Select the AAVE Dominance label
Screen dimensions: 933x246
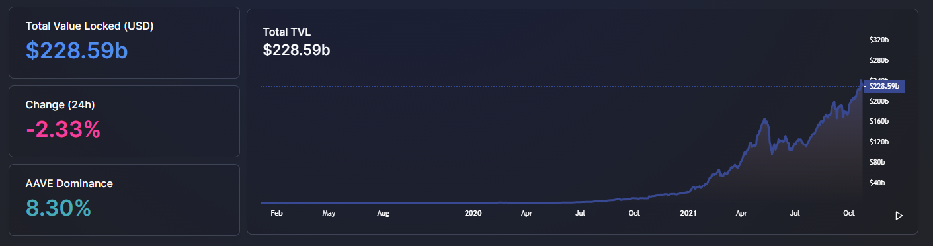(69, 183)
